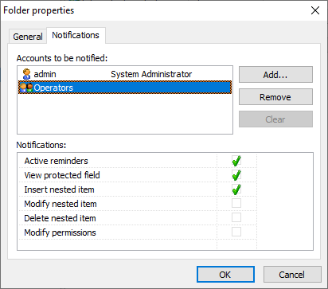Viewport: 328px width, 289px height.
Task: Click the Operators group icon
Action: (26, 88)
